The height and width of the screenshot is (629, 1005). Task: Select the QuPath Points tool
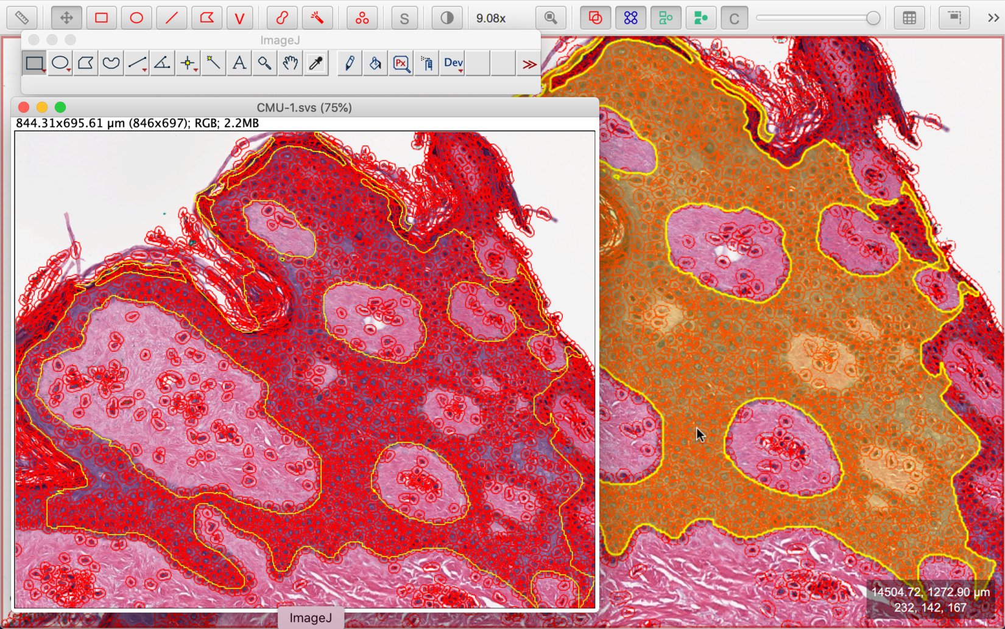coord(362,18)
